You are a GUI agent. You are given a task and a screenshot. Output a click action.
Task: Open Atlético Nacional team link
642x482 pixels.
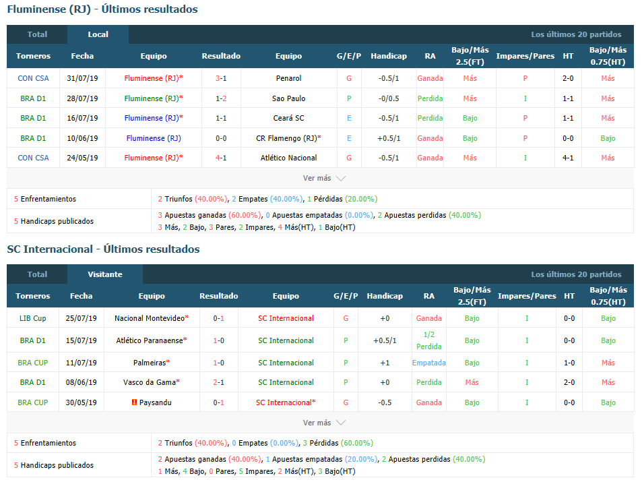pos(288,158)
